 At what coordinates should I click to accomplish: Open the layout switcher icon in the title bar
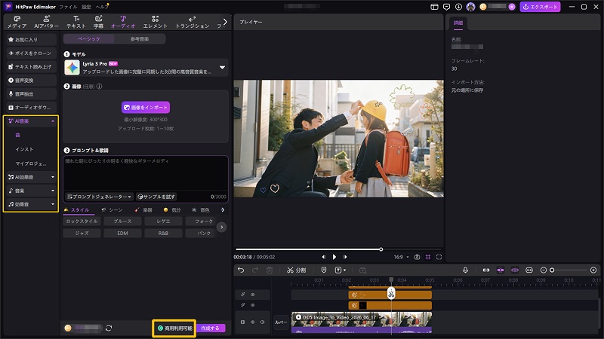[x=435, y=7]
